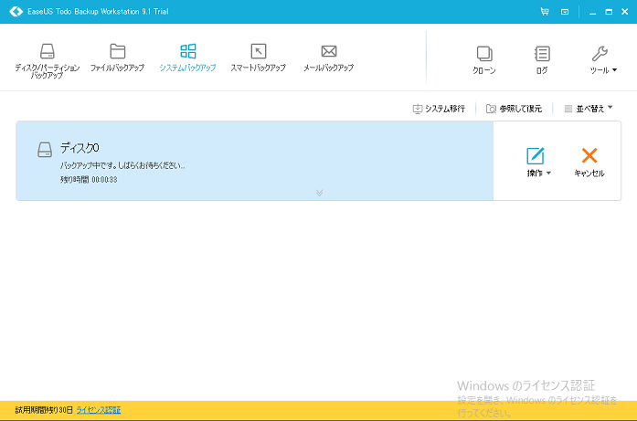Open the ライセンス認証 license activation link

tap(98, 410)
